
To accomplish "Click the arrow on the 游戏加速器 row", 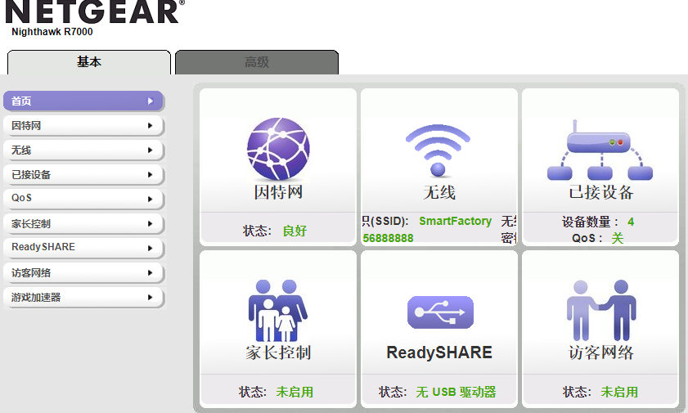I will tap(151, 297).
